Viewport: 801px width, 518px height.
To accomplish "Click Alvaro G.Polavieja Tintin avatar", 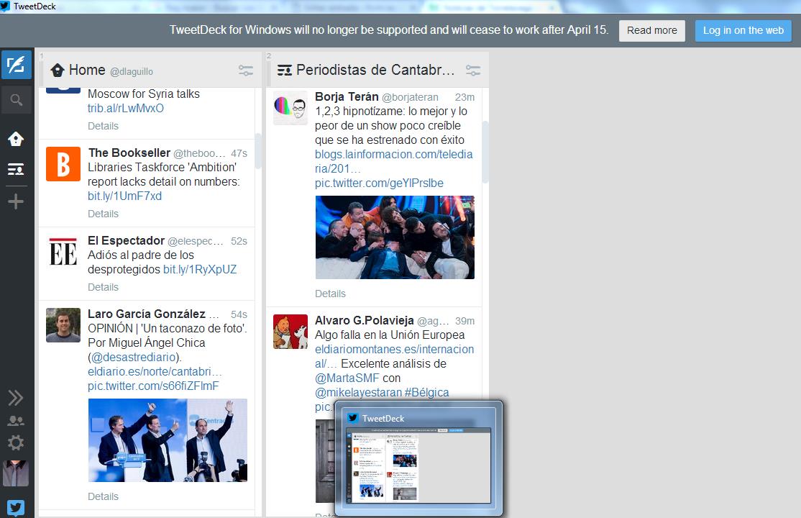I will (x=290, y=332).
